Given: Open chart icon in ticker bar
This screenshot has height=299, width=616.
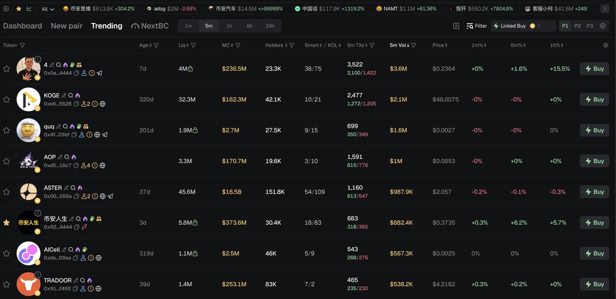Looking at the screenshot, I should [29, 9].
